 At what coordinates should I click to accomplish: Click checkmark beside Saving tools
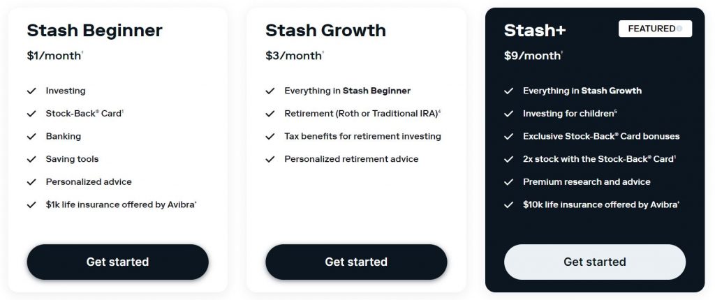[31, 159]
